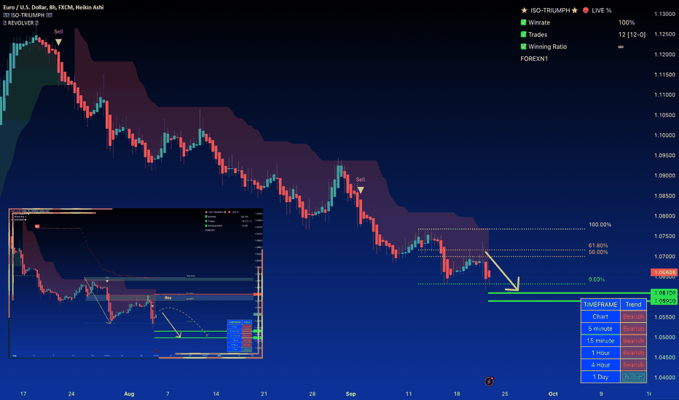Click the down triangle under the September Sell label
Image resolution: width=679 pixels, height=400 pixels.
361,191
